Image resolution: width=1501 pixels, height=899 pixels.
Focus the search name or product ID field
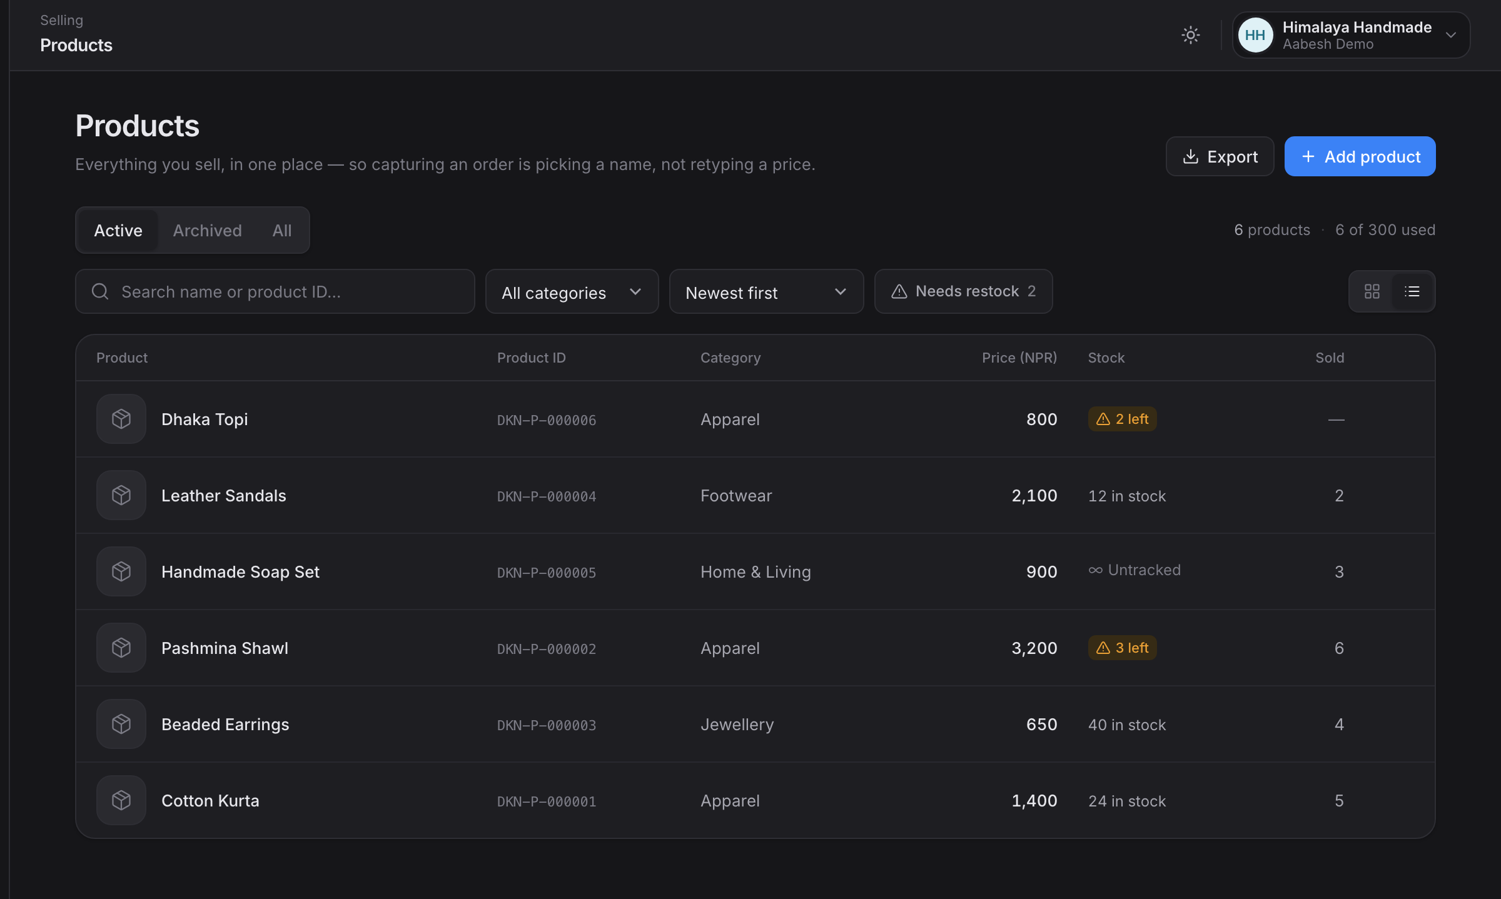pyautogui.click(x=275, y=291)
